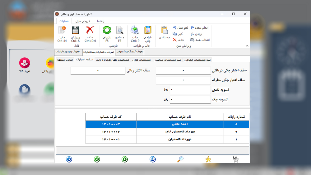The width and height of the screenshot is (311, 175).
Task: Click the magnifier icon in the bottom bar
Action: point(180,159)
